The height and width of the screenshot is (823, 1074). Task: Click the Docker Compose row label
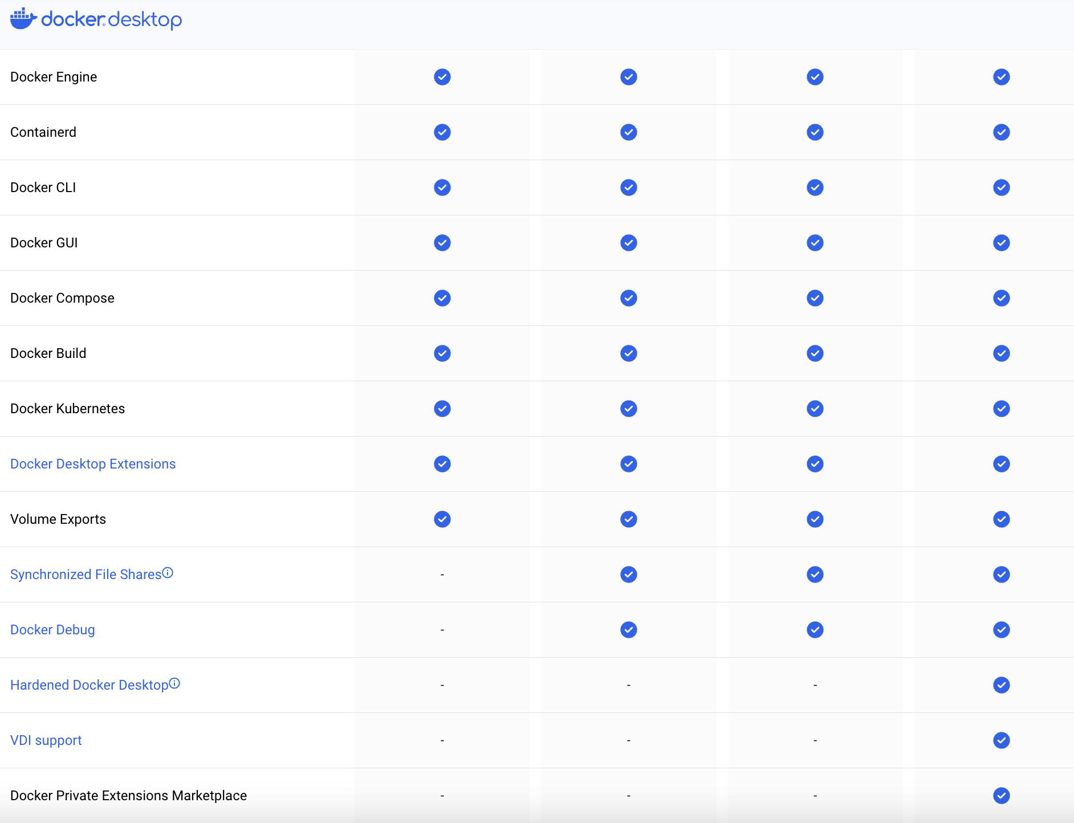pyautogui.click(x=62, y=298)
